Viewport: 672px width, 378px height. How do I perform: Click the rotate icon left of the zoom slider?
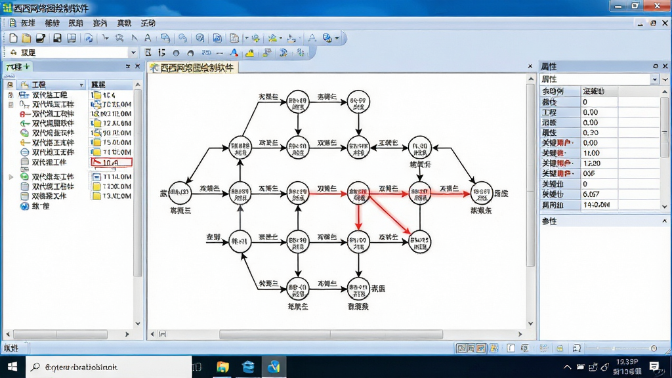577,348
